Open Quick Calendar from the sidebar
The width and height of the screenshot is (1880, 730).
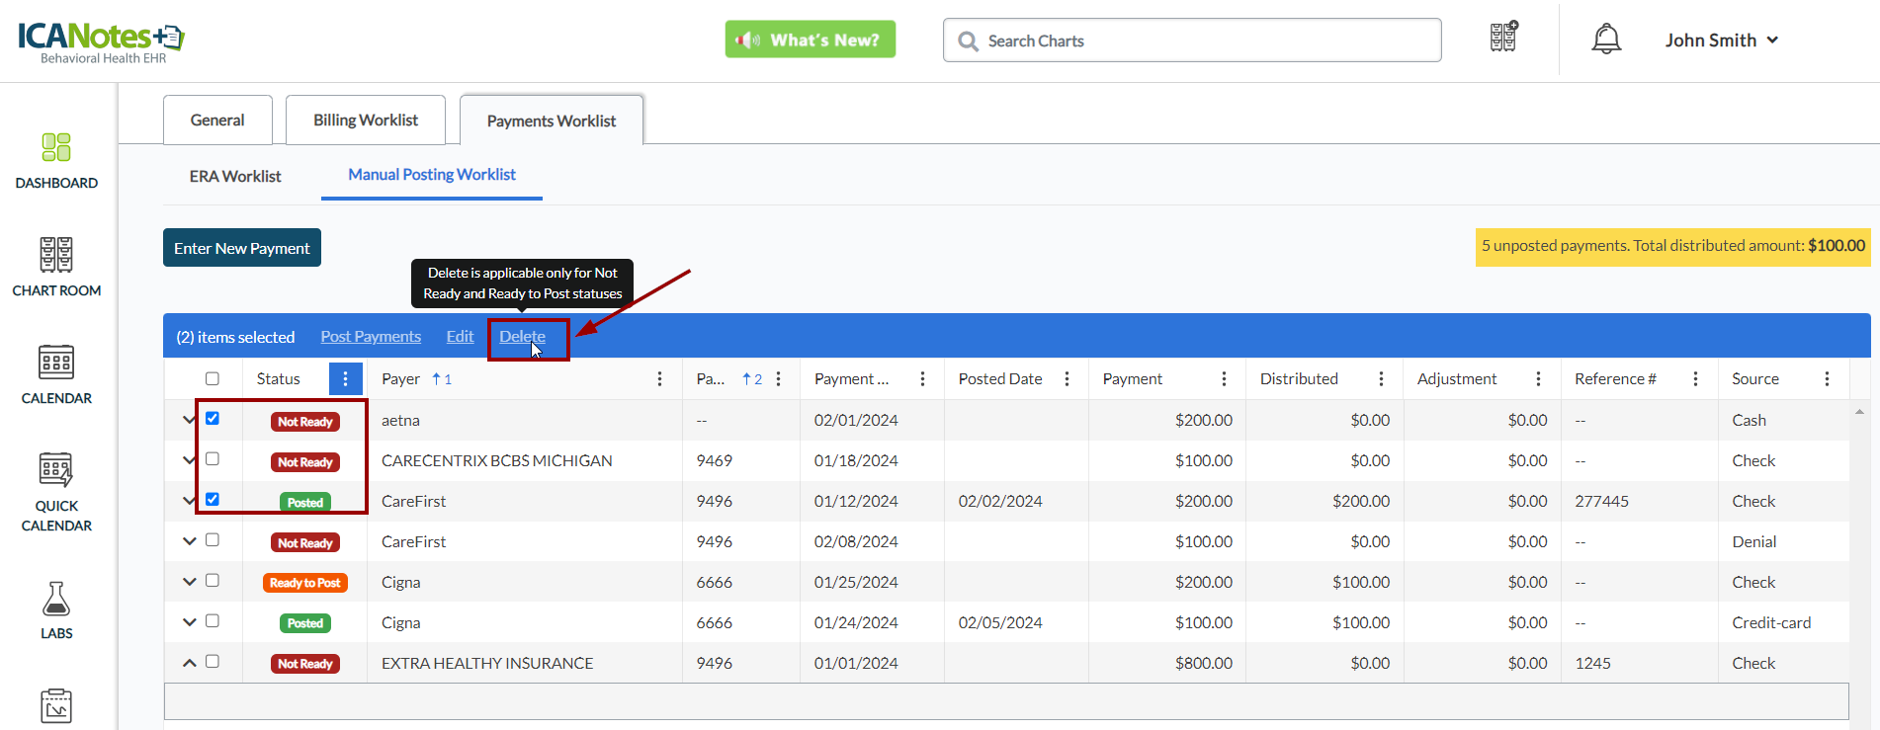56,492
